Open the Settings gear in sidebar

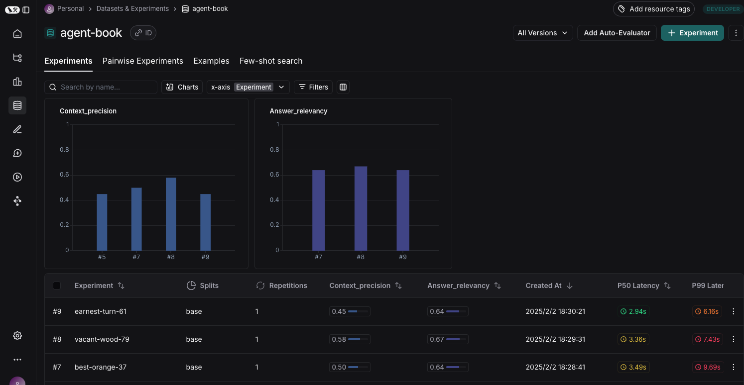[17, 336]
